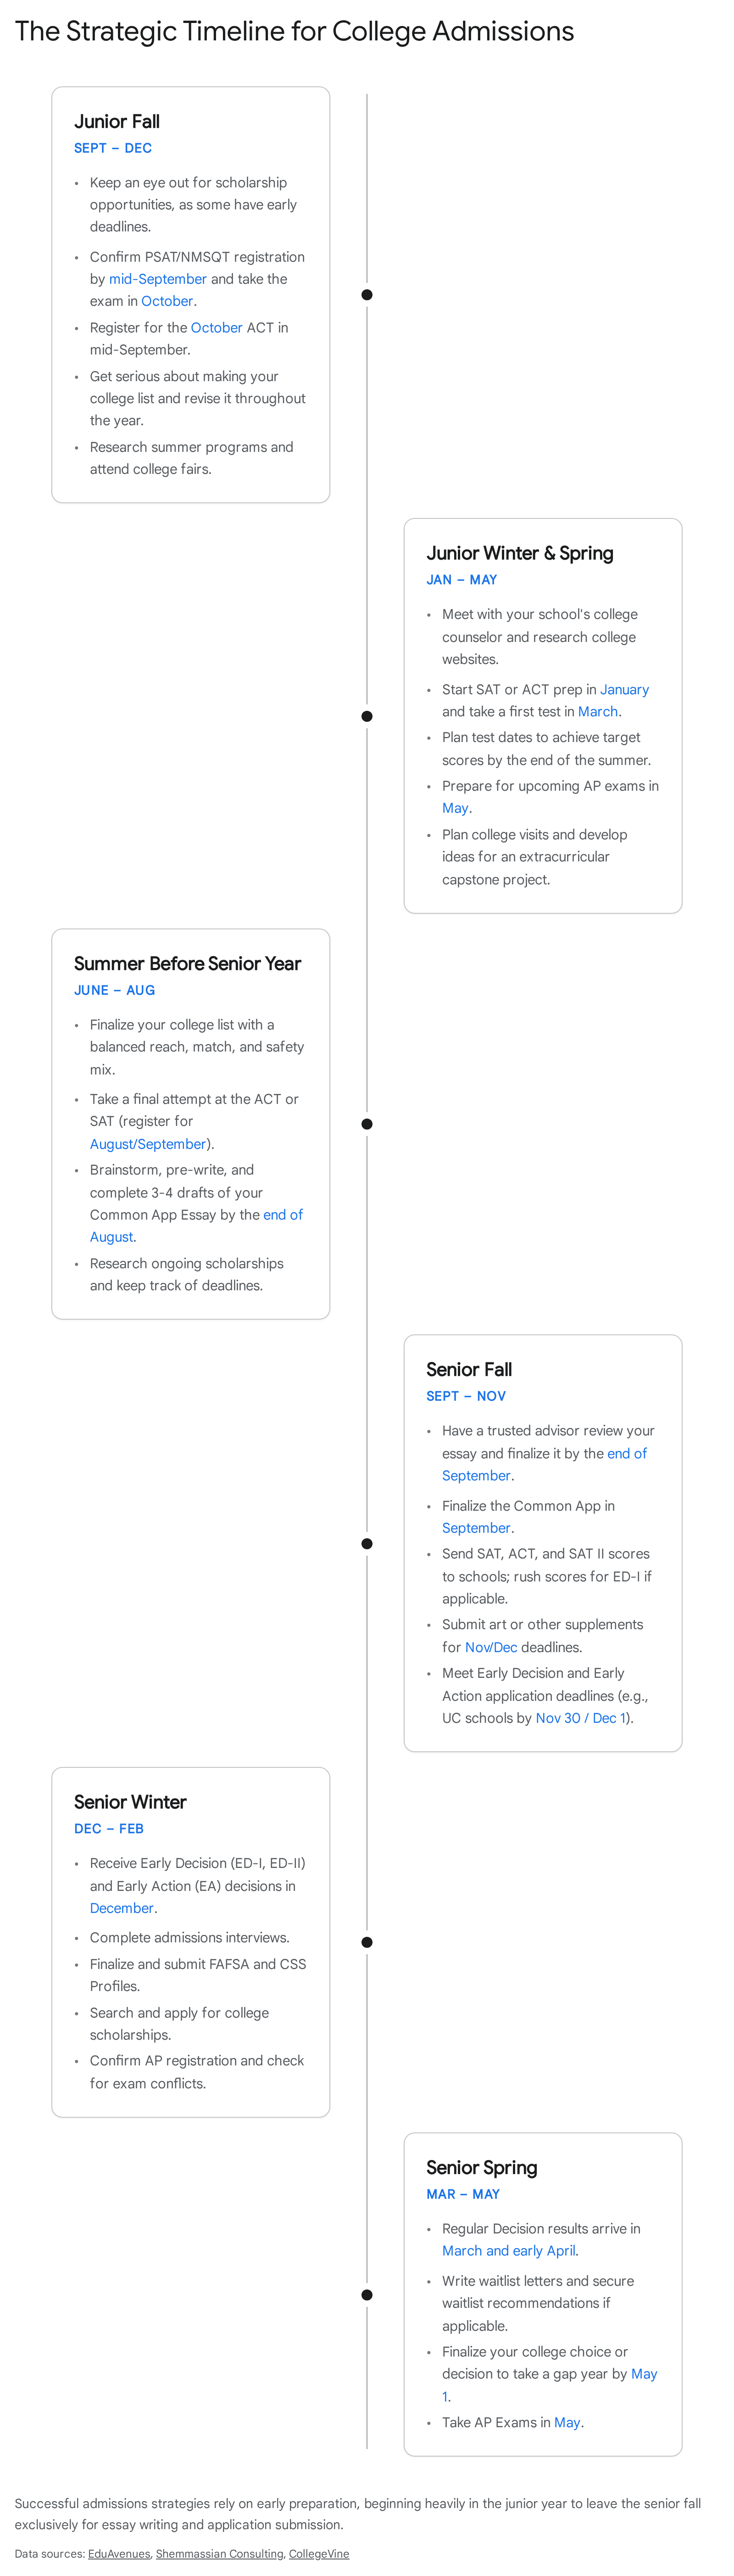Viewport: 734px width, 2576px height.
Task: Click the Summer Before Senior Year timeline dot
Action: [x=367, y=1124]
